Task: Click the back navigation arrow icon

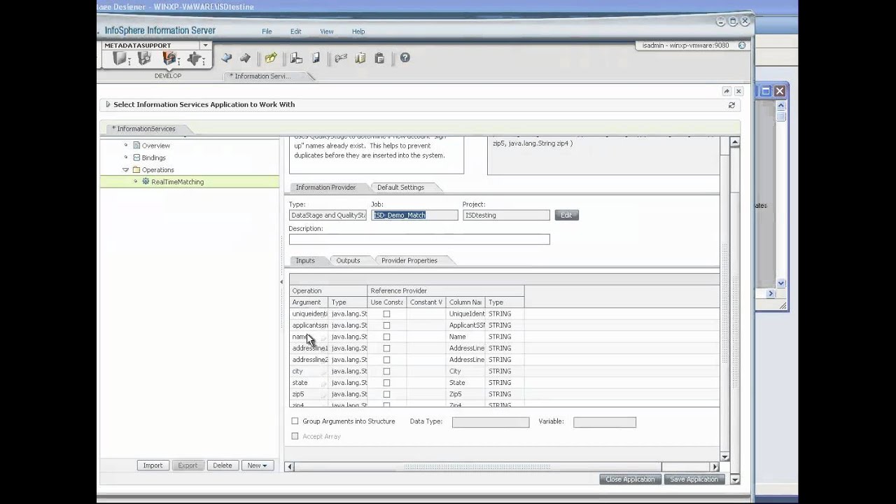Action: tap(226, 58)
